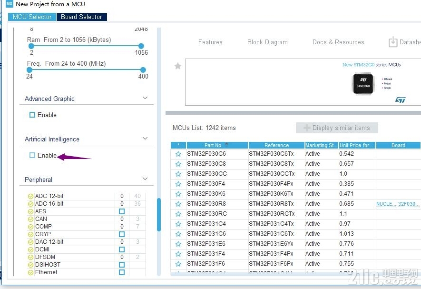The width and height of the screenshot is (421, 289).
Task: Favorite the STM32F031F6 row star
Action: [x=178, y=264]
